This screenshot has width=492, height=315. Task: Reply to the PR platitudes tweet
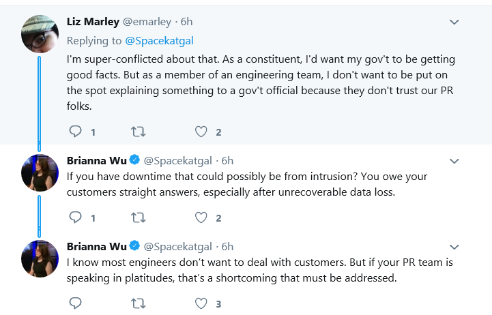[x=75, y=303]
